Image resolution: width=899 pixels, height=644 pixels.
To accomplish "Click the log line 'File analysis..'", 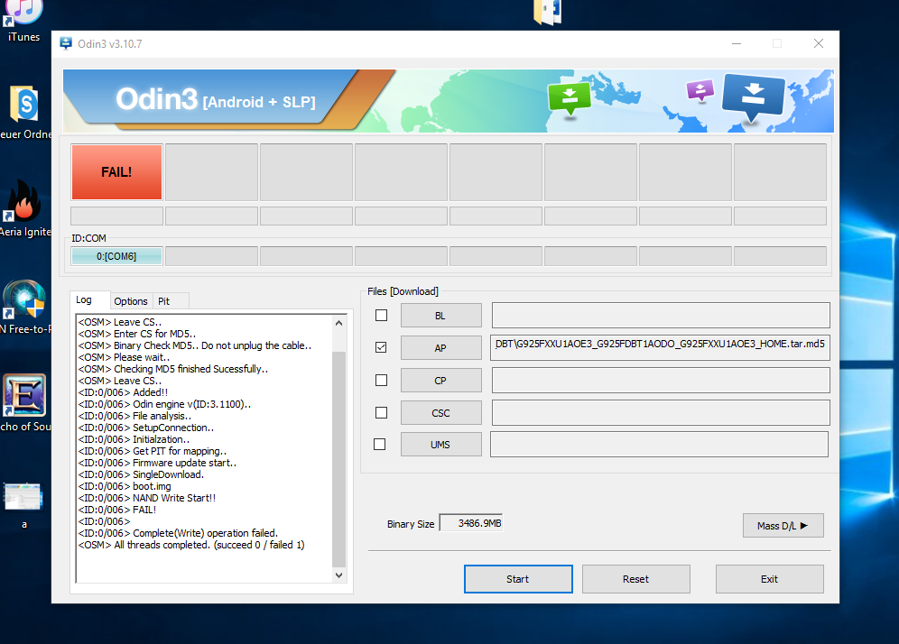I will click(x=134, y=416).
